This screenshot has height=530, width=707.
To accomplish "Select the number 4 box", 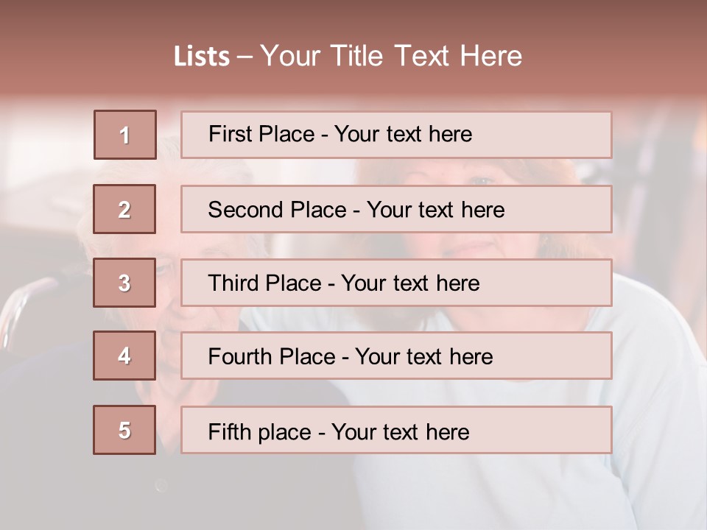I will (x=124, y=356).
